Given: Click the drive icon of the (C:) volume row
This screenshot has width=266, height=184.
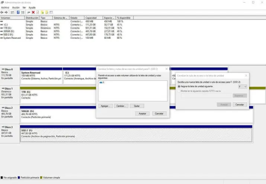Looking at the screenshot, I should pyautogui.click(x=2, y=25).
